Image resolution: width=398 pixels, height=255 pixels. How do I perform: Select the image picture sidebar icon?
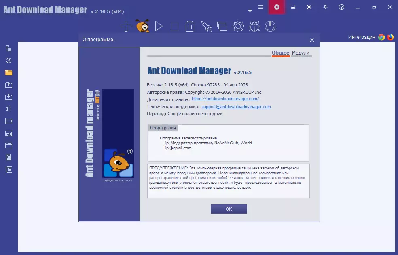click(8, 133)
